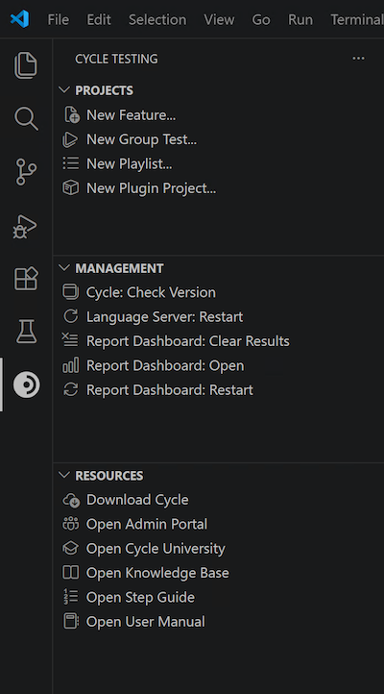Open the View menu
The height and width of the screenshot is (694, 384).
point(219,19)
